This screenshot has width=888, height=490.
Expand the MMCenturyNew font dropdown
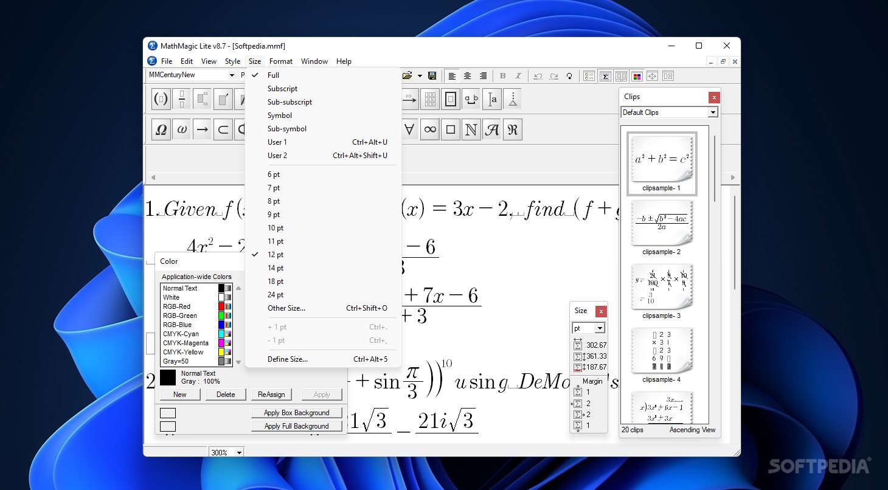pyautogui.click(x=232, y=75)
